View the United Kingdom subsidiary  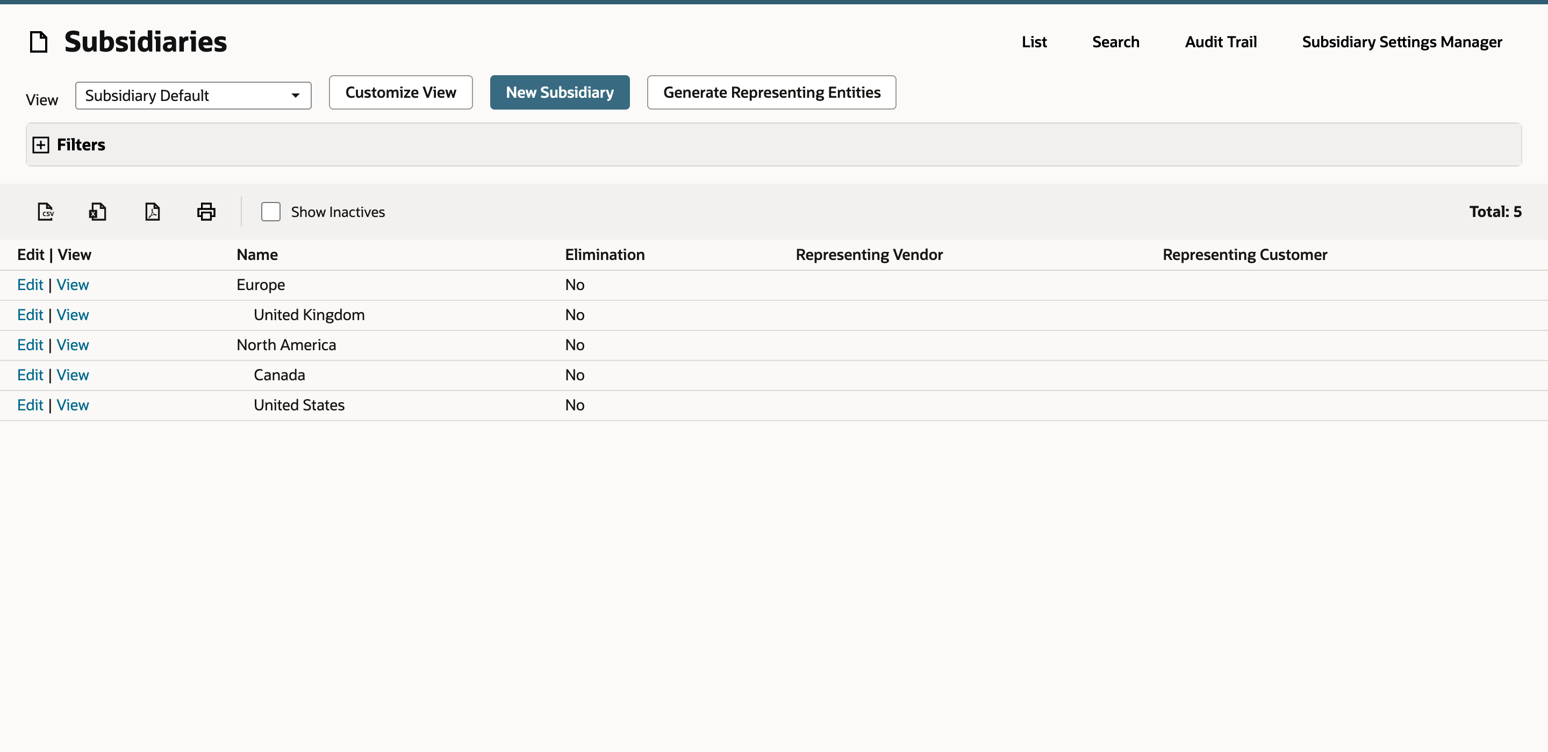coord(73,315)
